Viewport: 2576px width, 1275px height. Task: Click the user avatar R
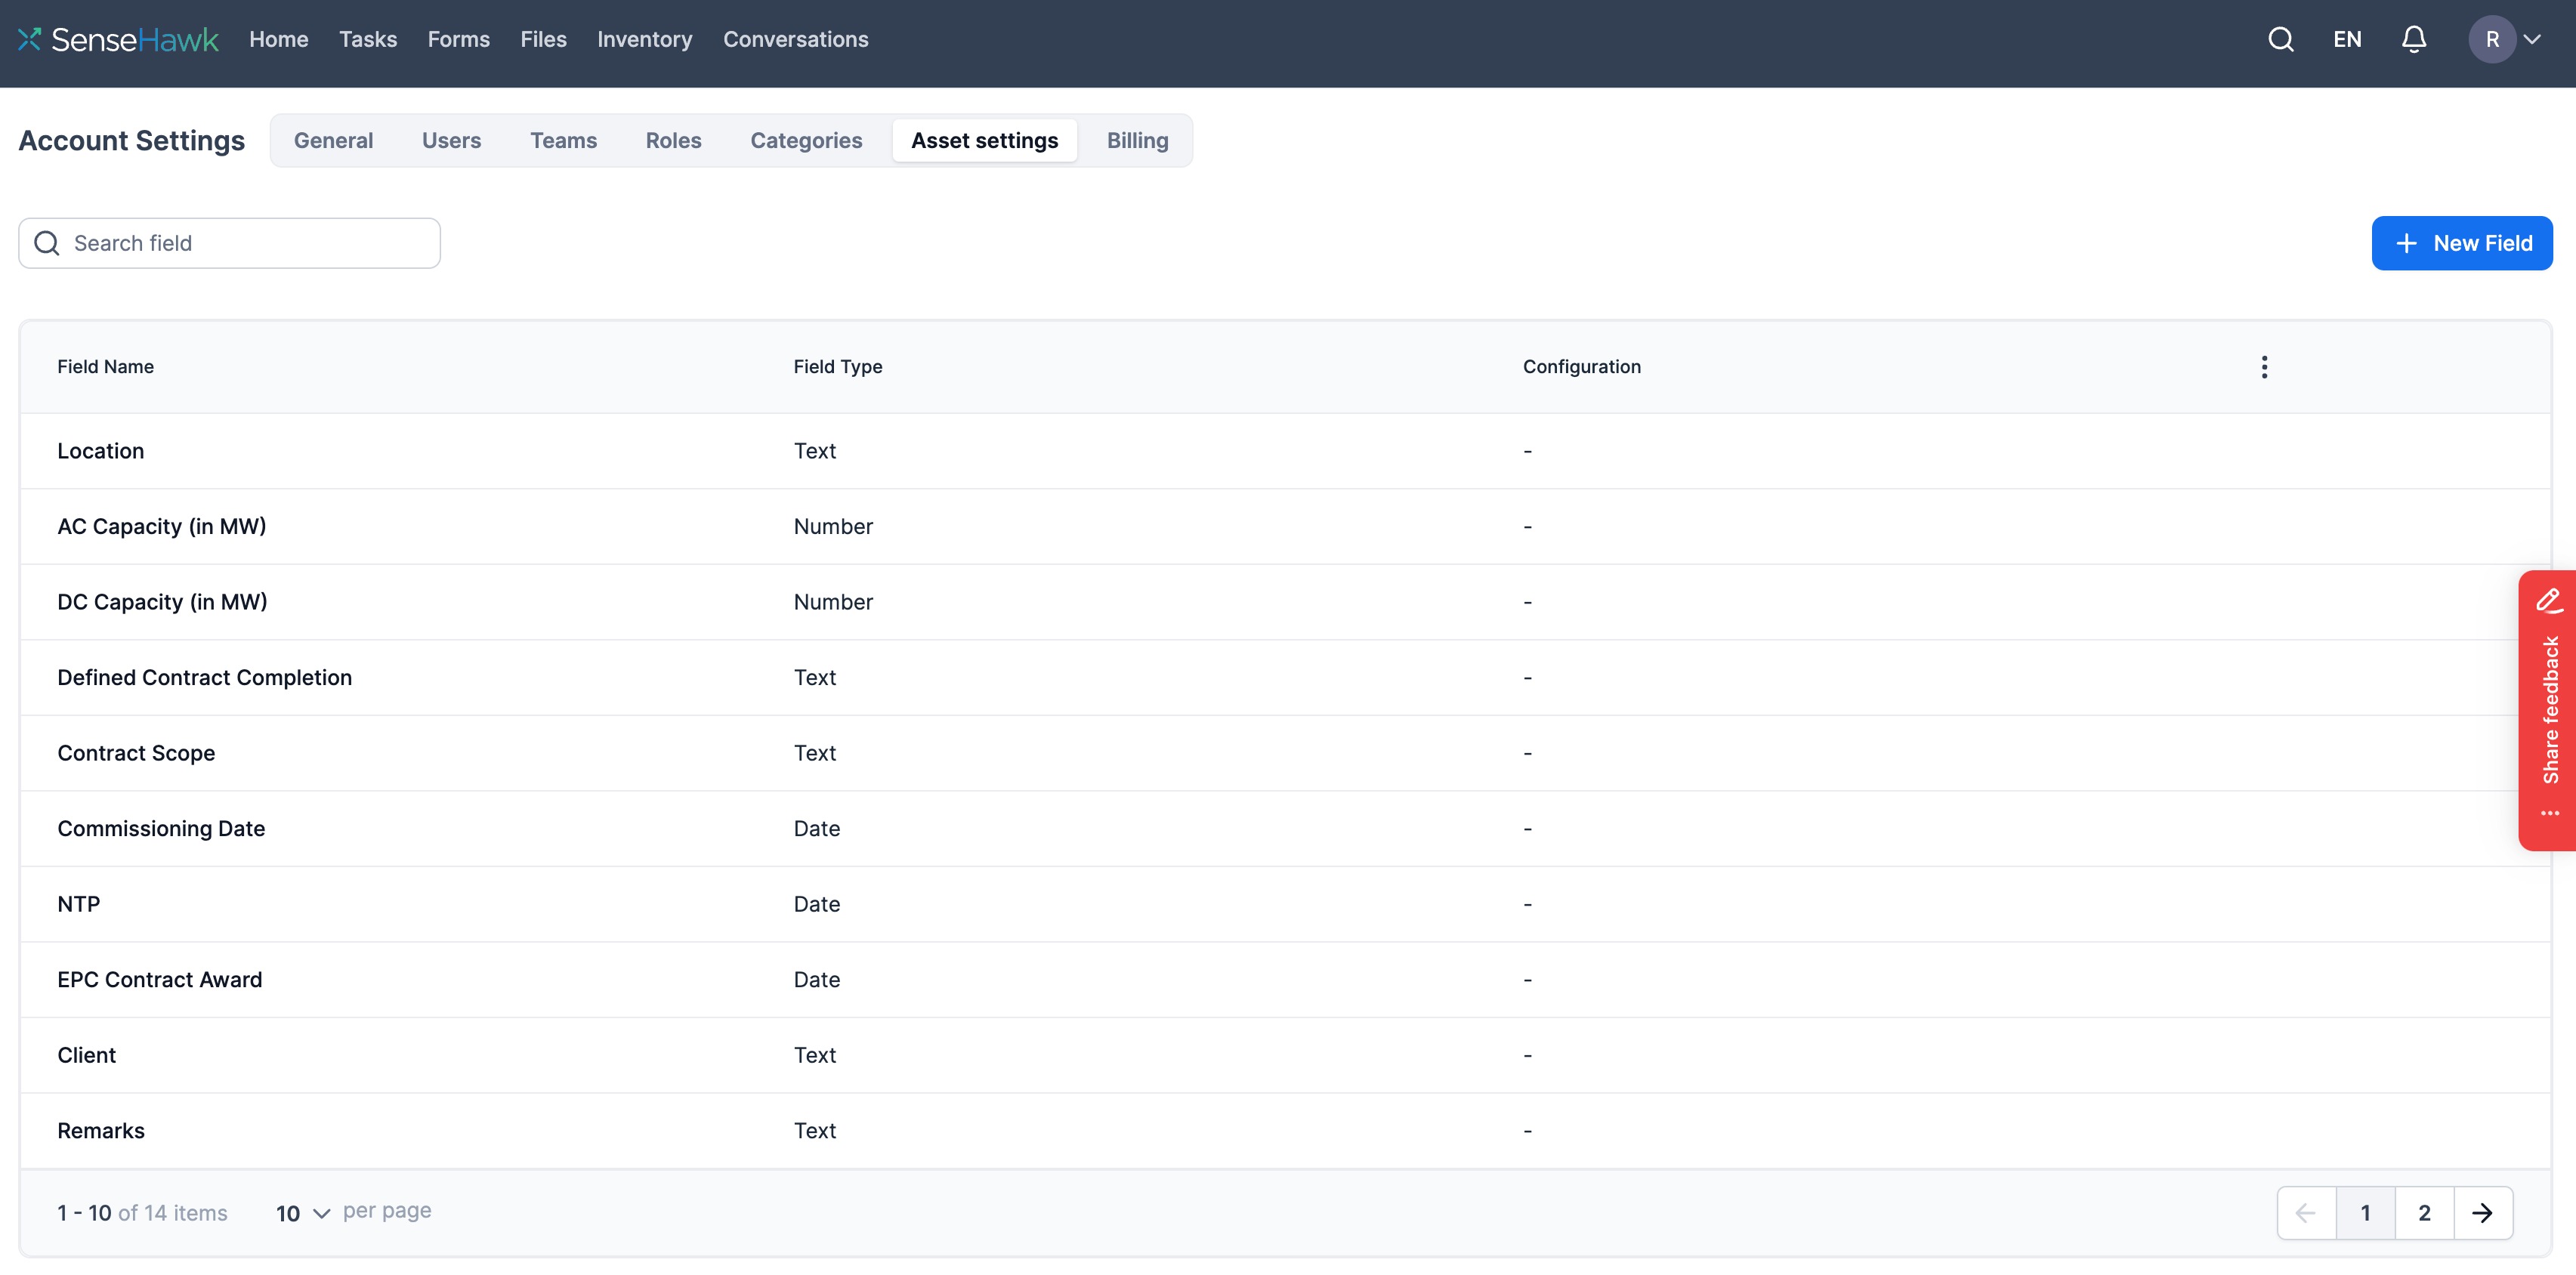coord(2491,39)
